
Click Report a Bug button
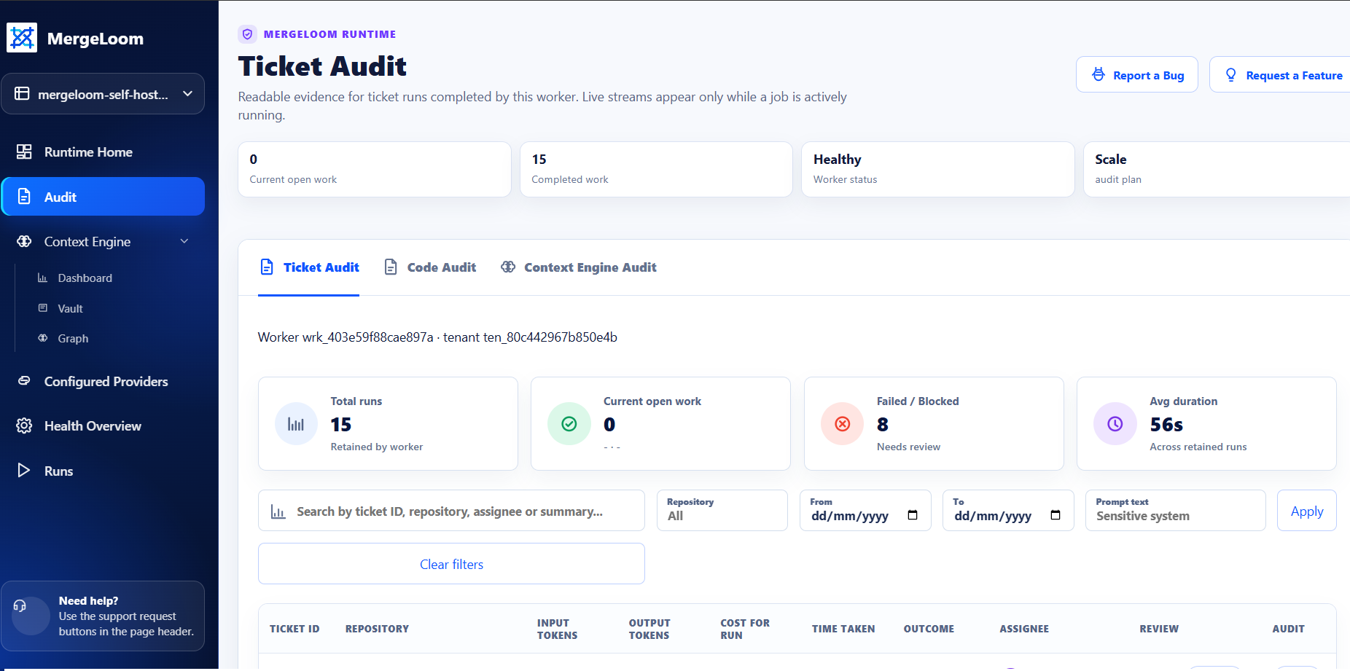coord(1137,74)
